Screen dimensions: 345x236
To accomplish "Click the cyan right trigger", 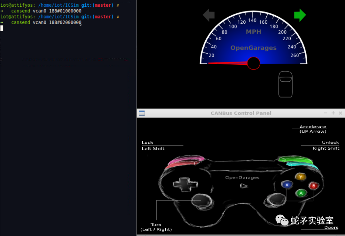I will 303,165.
